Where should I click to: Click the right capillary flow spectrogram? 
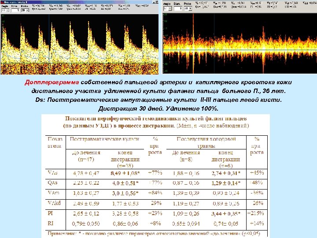pos(240,43)
